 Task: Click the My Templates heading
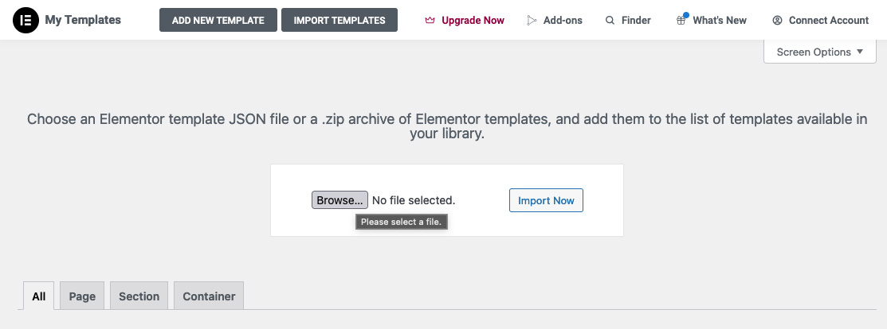83,20
